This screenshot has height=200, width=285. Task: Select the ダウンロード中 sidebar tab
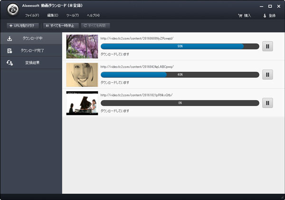(x=31, y=38)
